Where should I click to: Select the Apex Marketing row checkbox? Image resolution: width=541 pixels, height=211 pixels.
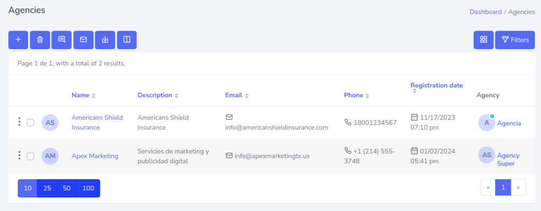(x=31, y=156)
